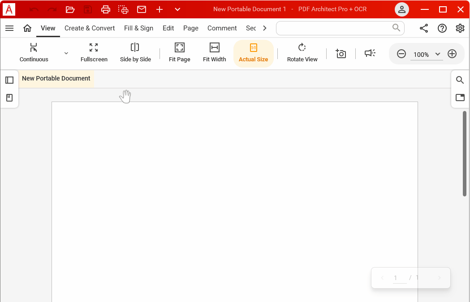This screenshot has height=302, width=470.
Task: Share the document via share icon
Action: tap(423, 28)
